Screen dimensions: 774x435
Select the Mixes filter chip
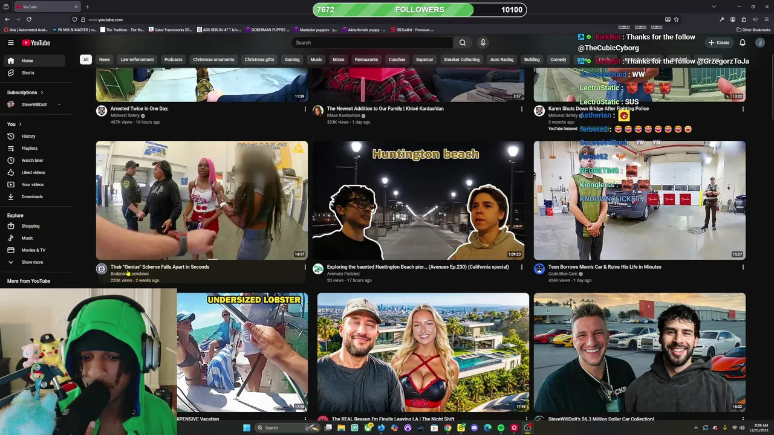pyautogui.click(x=338, y=60)
